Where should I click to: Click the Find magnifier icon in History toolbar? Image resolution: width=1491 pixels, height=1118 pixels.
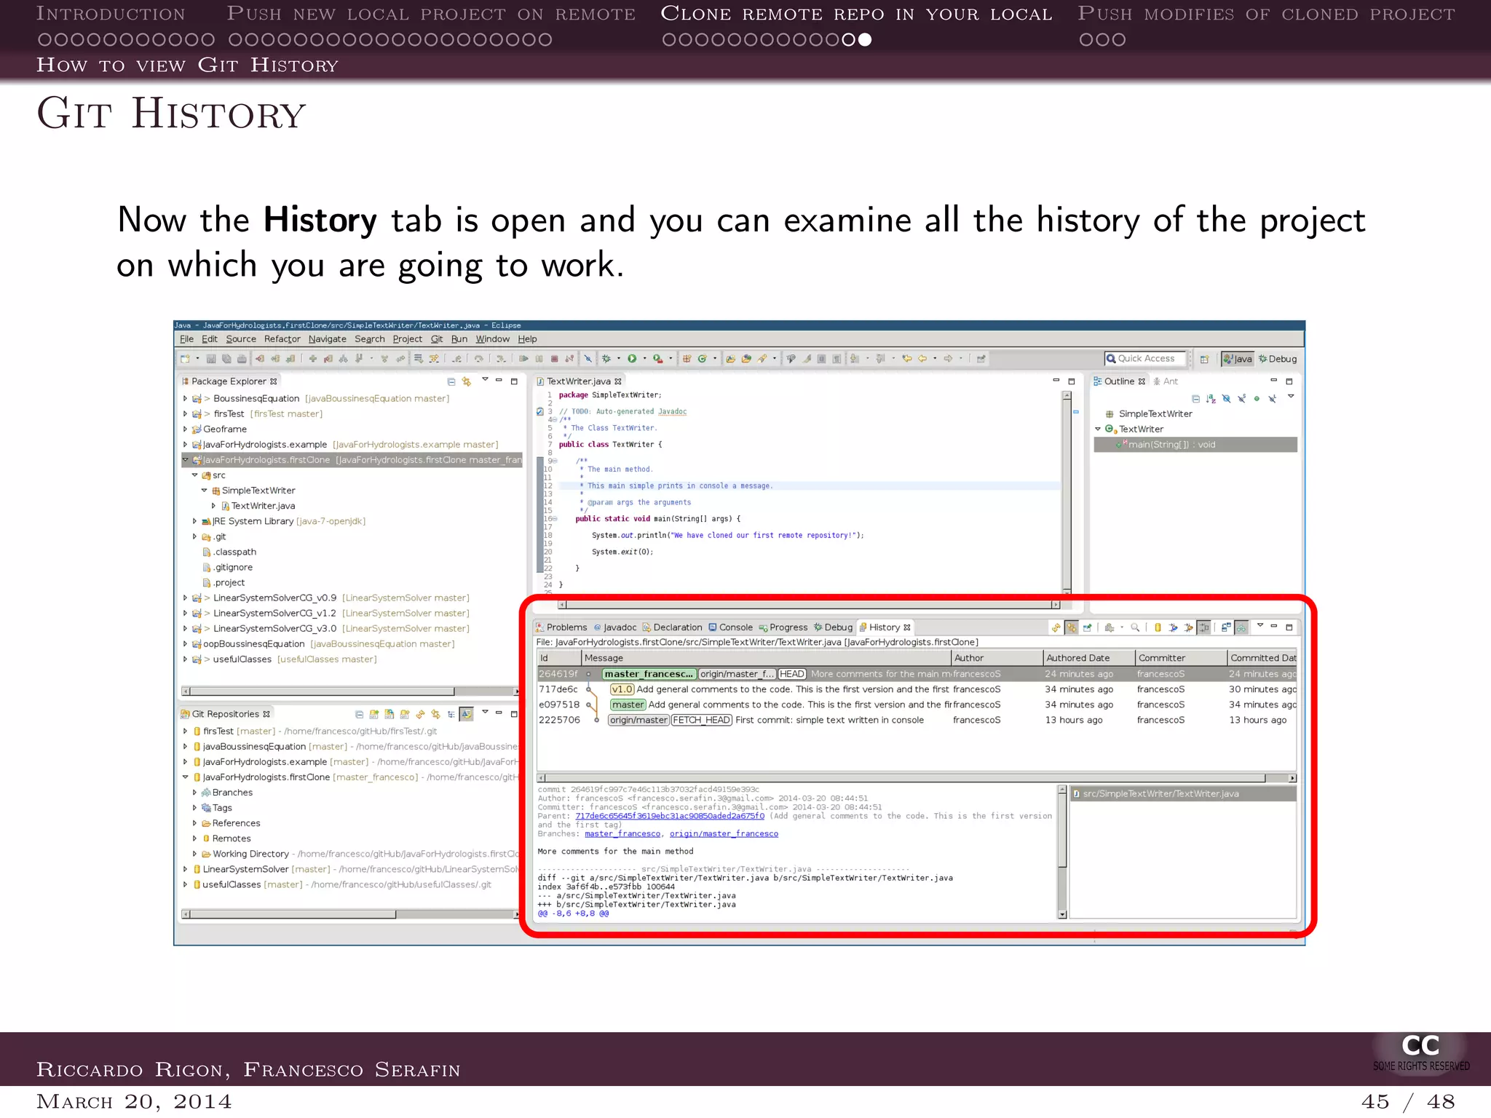pos(1135,627)
